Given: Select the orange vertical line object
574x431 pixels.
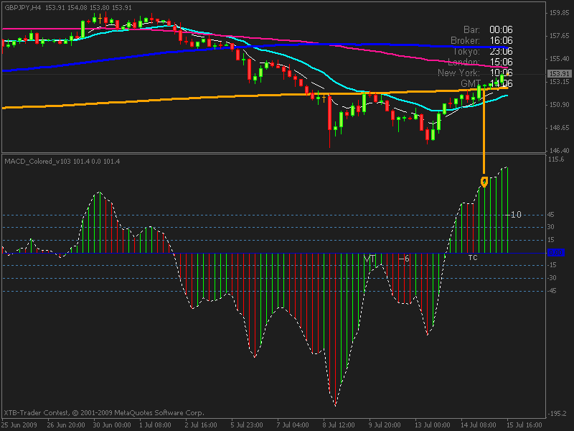Looking at the screenshot, I should tap(484, 131).
